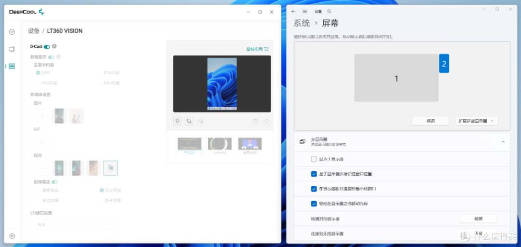Viewport: 521px width, 247px height.
Task: Select display 1 in the arrangement area
Action: 397,78
